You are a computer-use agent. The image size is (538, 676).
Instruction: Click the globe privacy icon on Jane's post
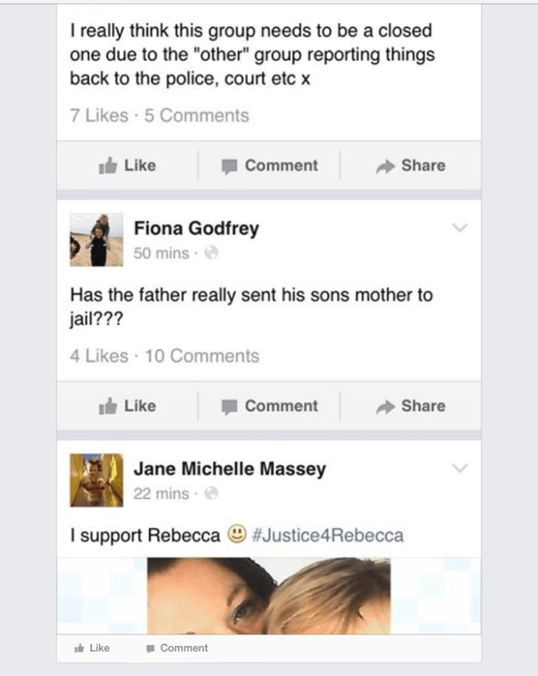click(x=211, y=493)
